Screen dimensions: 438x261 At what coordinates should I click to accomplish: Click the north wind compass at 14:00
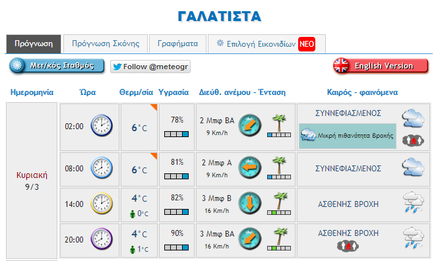pos(250,203)
